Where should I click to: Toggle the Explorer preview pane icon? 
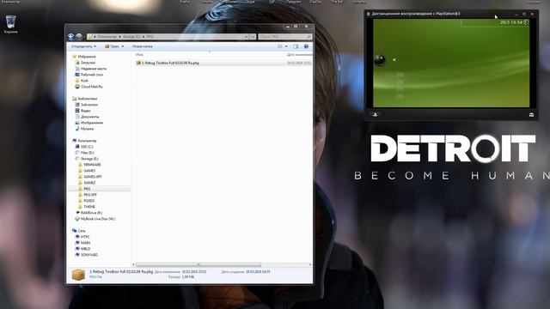click(296, 46)
